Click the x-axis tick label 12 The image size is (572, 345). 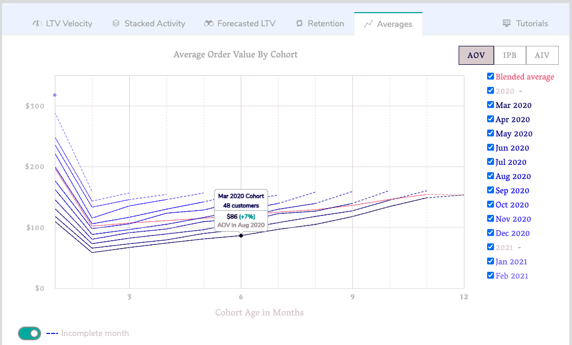[463, 297]
